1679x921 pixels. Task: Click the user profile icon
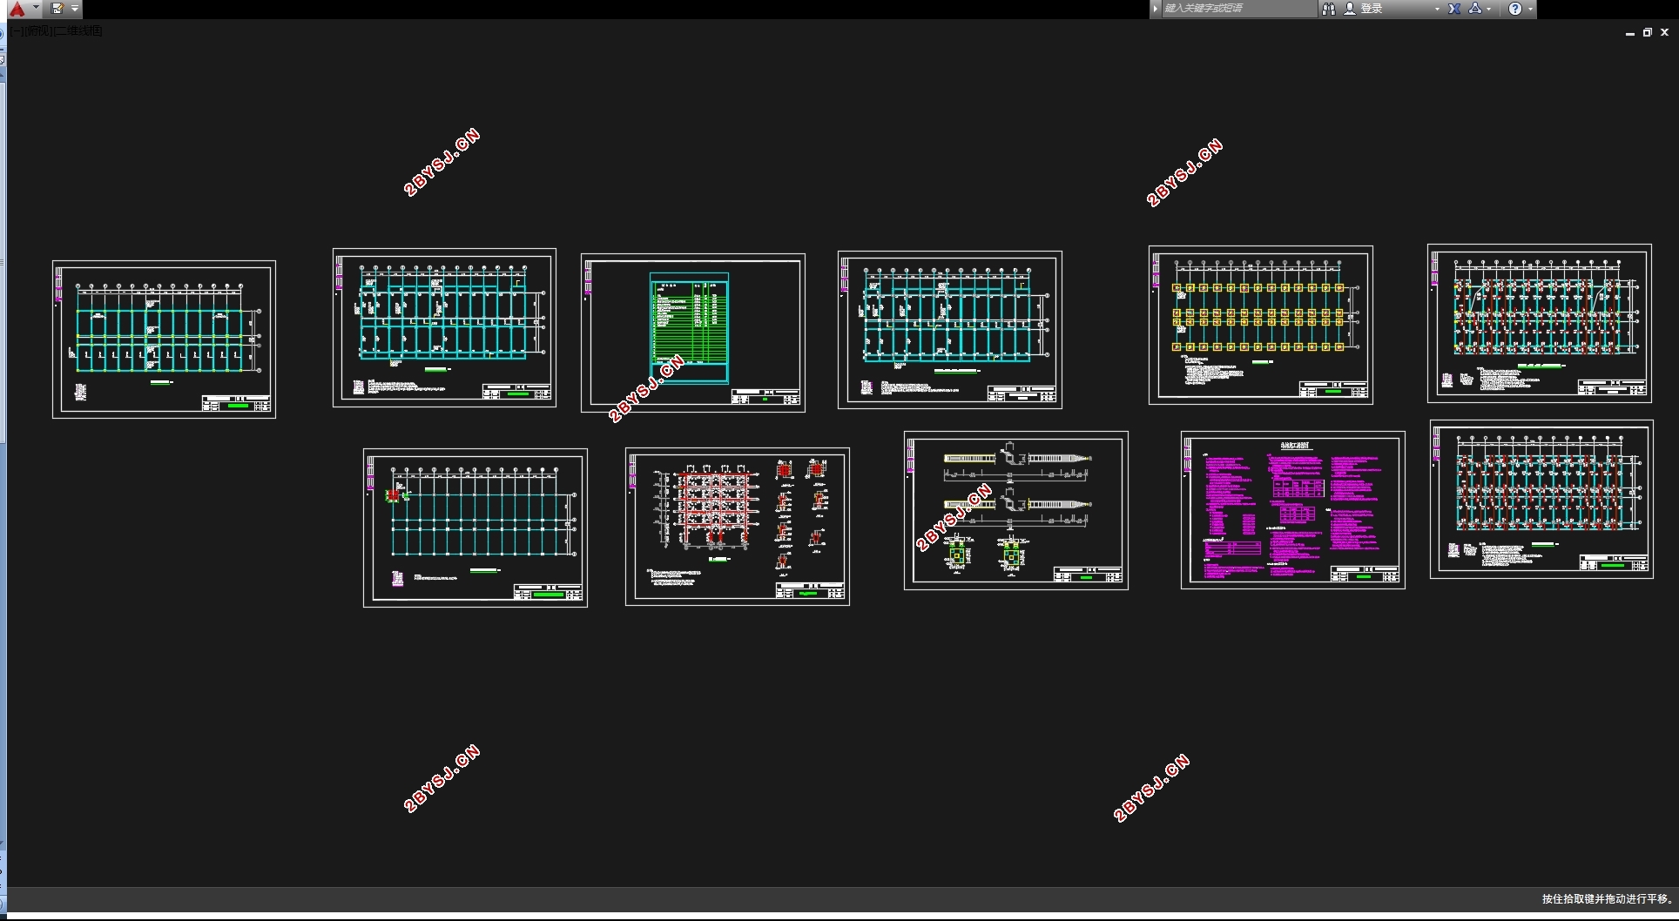pos(1350,9)
